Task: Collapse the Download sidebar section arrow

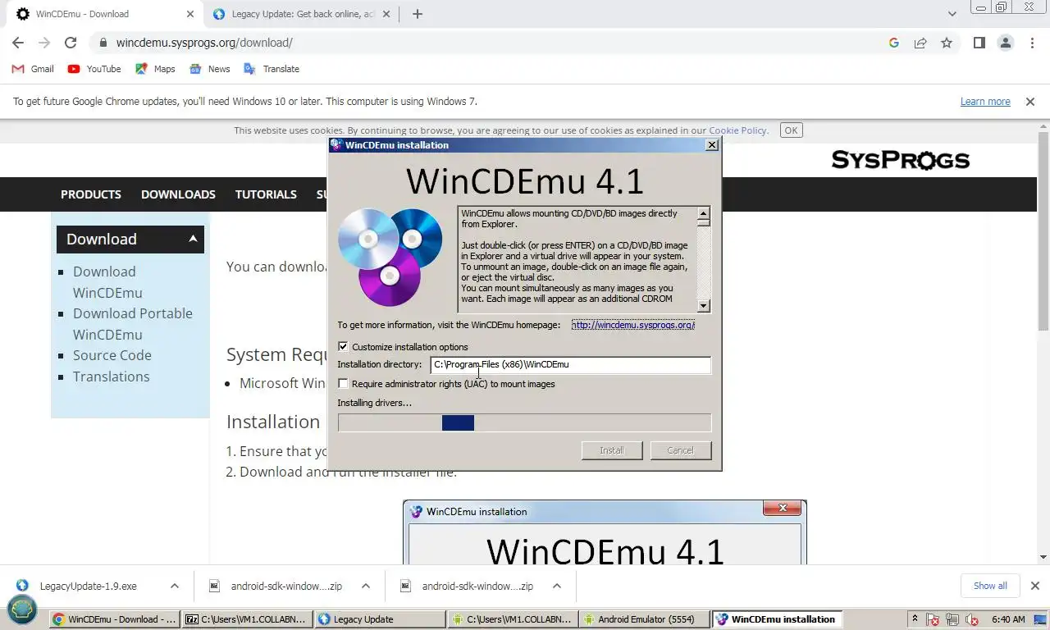Action: pos(193,239)
